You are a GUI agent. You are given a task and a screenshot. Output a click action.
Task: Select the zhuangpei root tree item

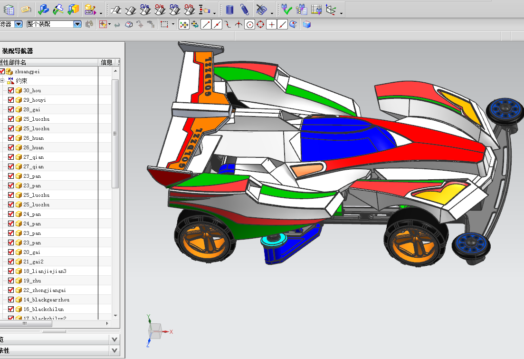(27, 72)
